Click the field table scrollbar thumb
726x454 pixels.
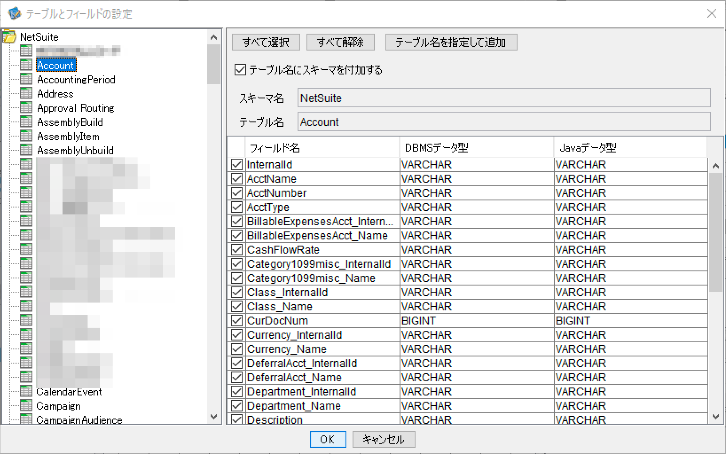715,232
